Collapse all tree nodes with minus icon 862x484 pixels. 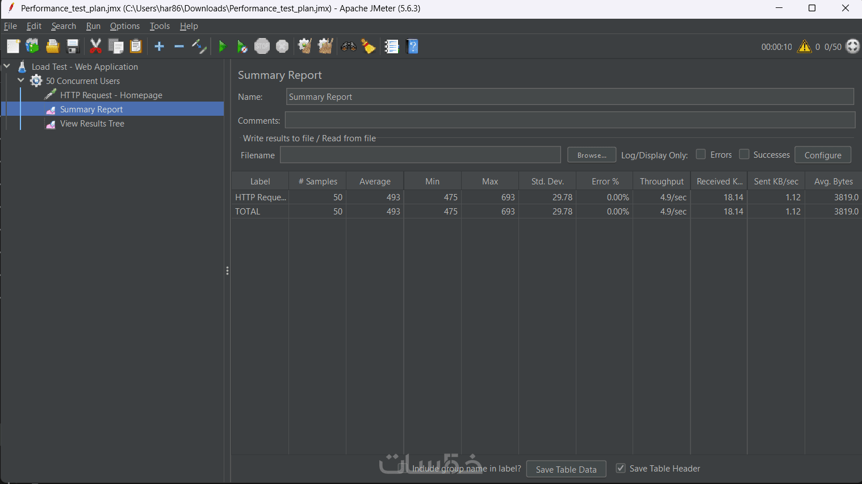pos(179,47)
